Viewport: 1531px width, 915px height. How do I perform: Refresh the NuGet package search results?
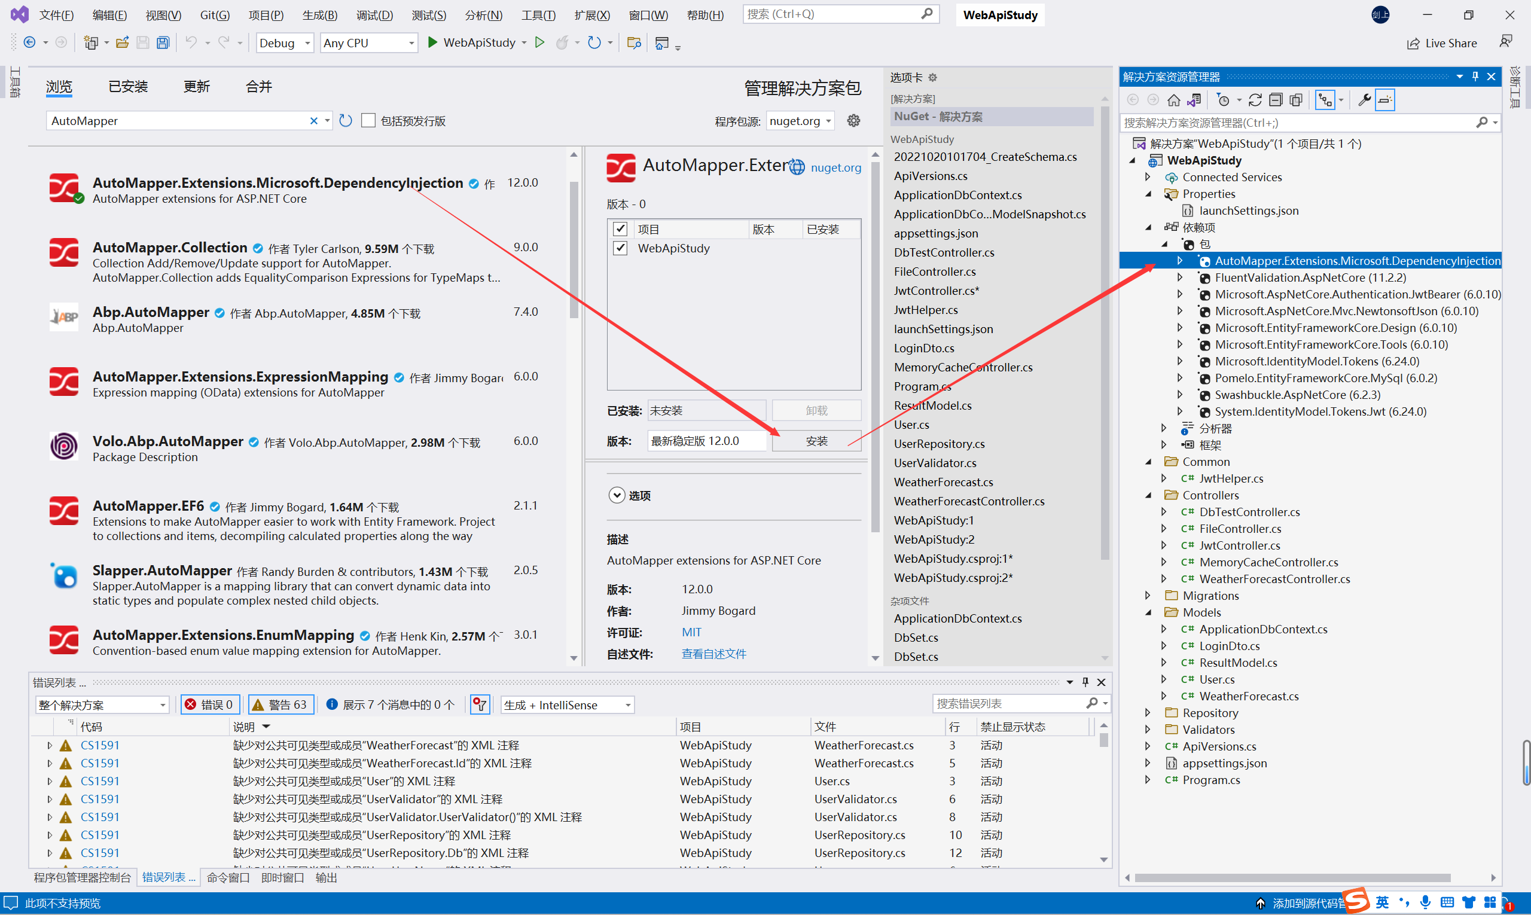[x=345, y=121]
